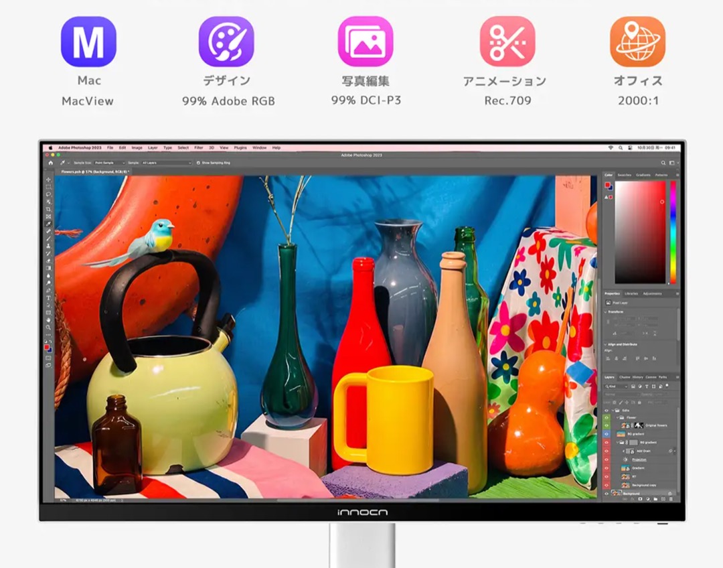723x568 pixels.
Task: Select the Eyedropper tool in toolbar
Action: (x=48, y=224)
